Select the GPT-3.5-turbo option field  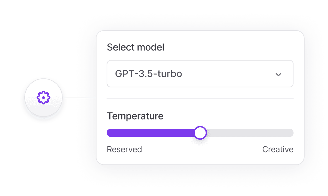pos(149,73)
